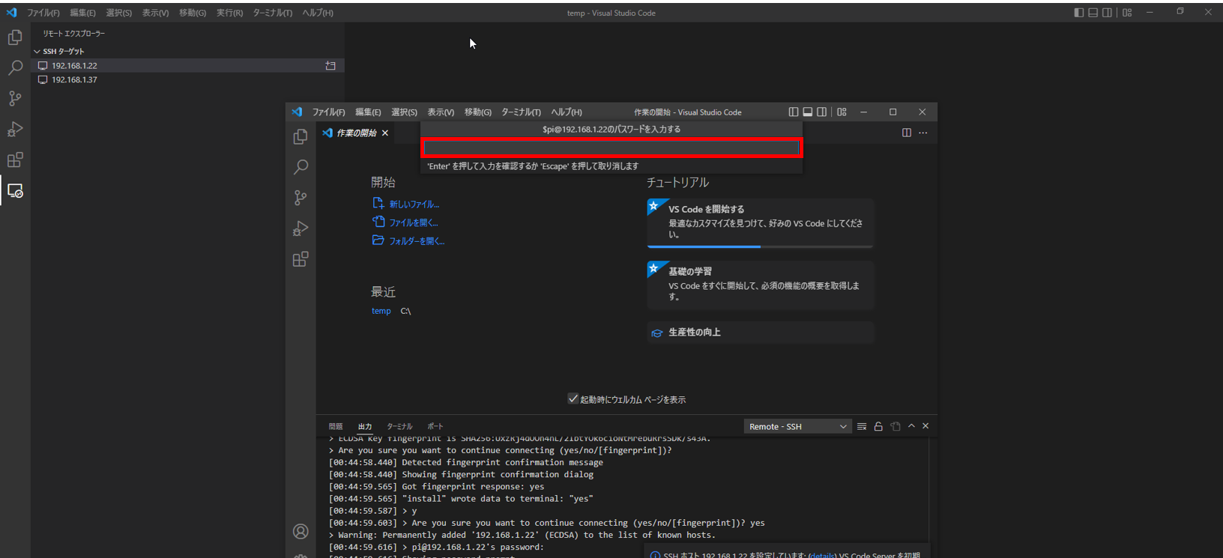This screenshot has height=558, width=1223.
Task: Focus the password input field
Action: click(611, 148)
